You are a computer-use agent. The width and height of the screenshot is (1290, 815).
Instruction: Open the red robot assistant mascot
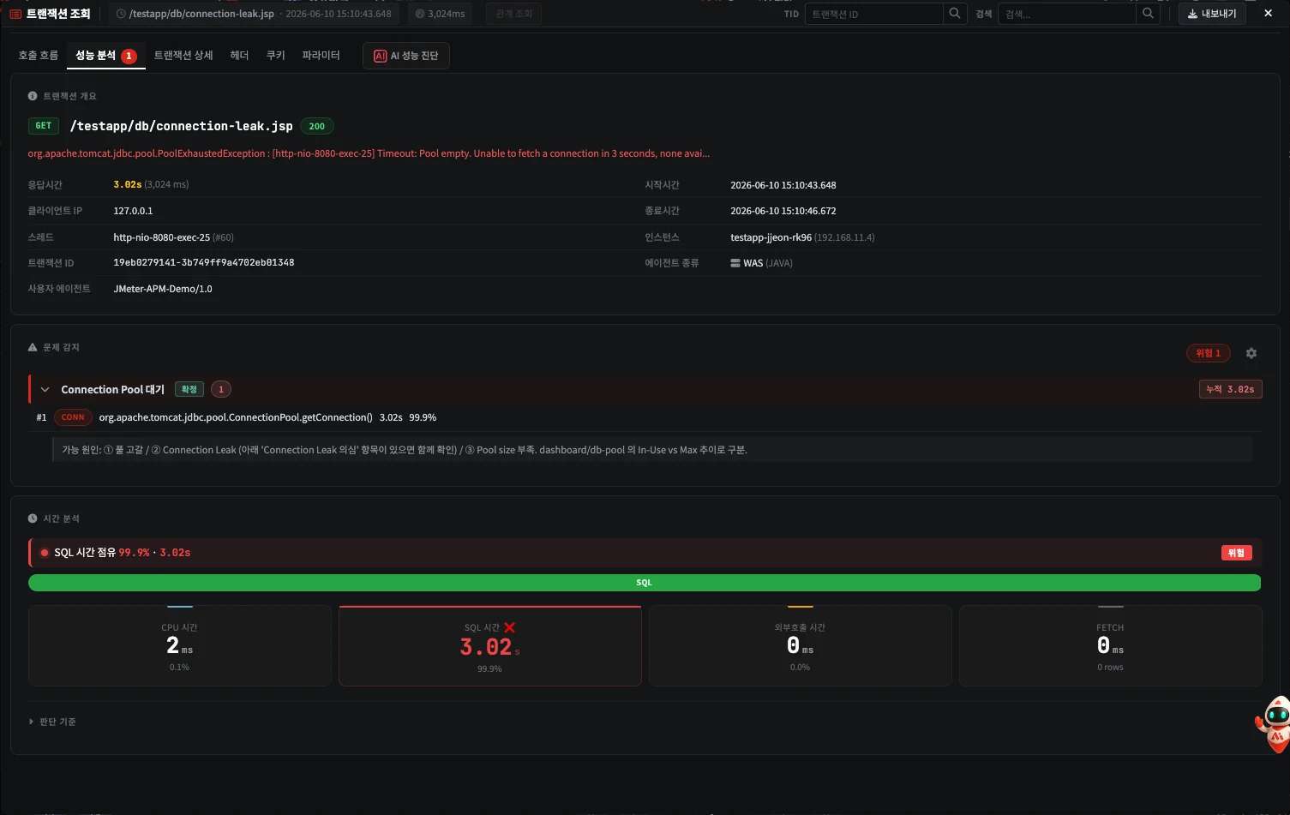(x=1273, y=725)
